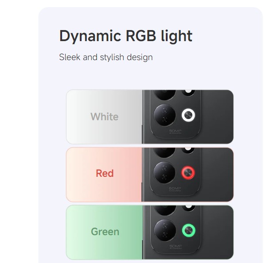Click the top camera lens in White card

[164, 95]
